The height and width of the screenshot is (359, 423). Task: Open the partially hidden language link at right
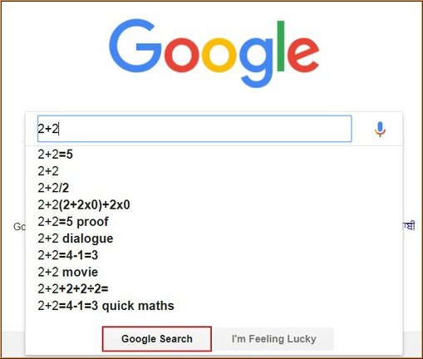[409, 226]
